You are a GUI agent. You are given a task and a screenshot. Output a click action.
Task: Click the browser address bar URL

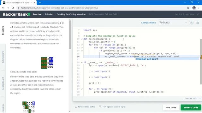[60, 8]
